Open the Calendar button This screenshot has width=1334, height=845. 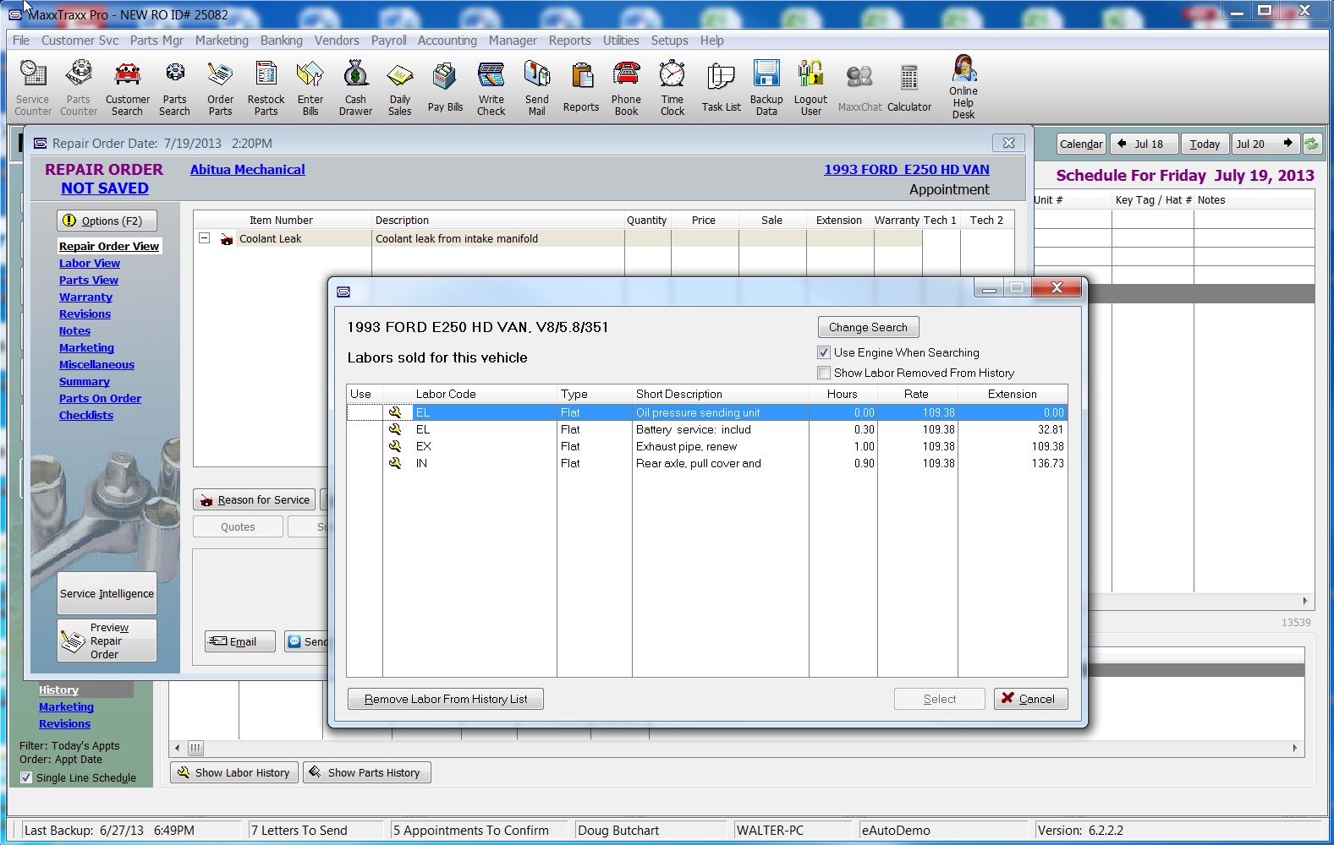(x=1081, y=144)
